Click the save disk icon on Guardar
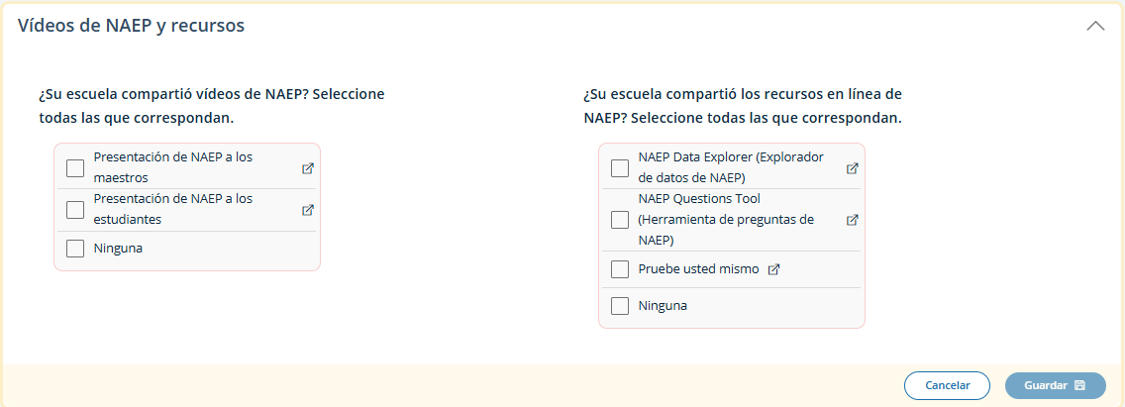The height and width of the screenshot is (407, 1125). pyautogui.click(x=1079, y=385)
